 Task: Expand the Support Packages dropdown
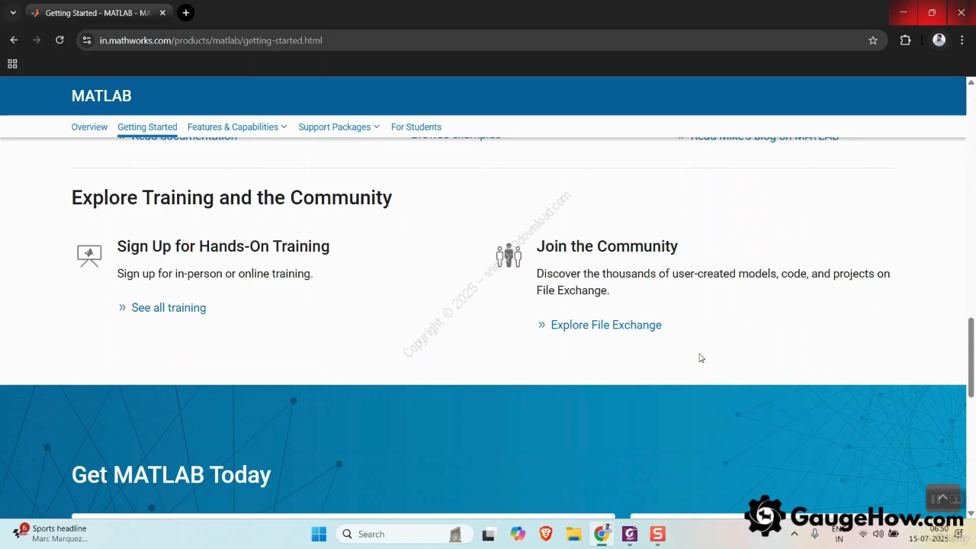[x=339, y=127]
